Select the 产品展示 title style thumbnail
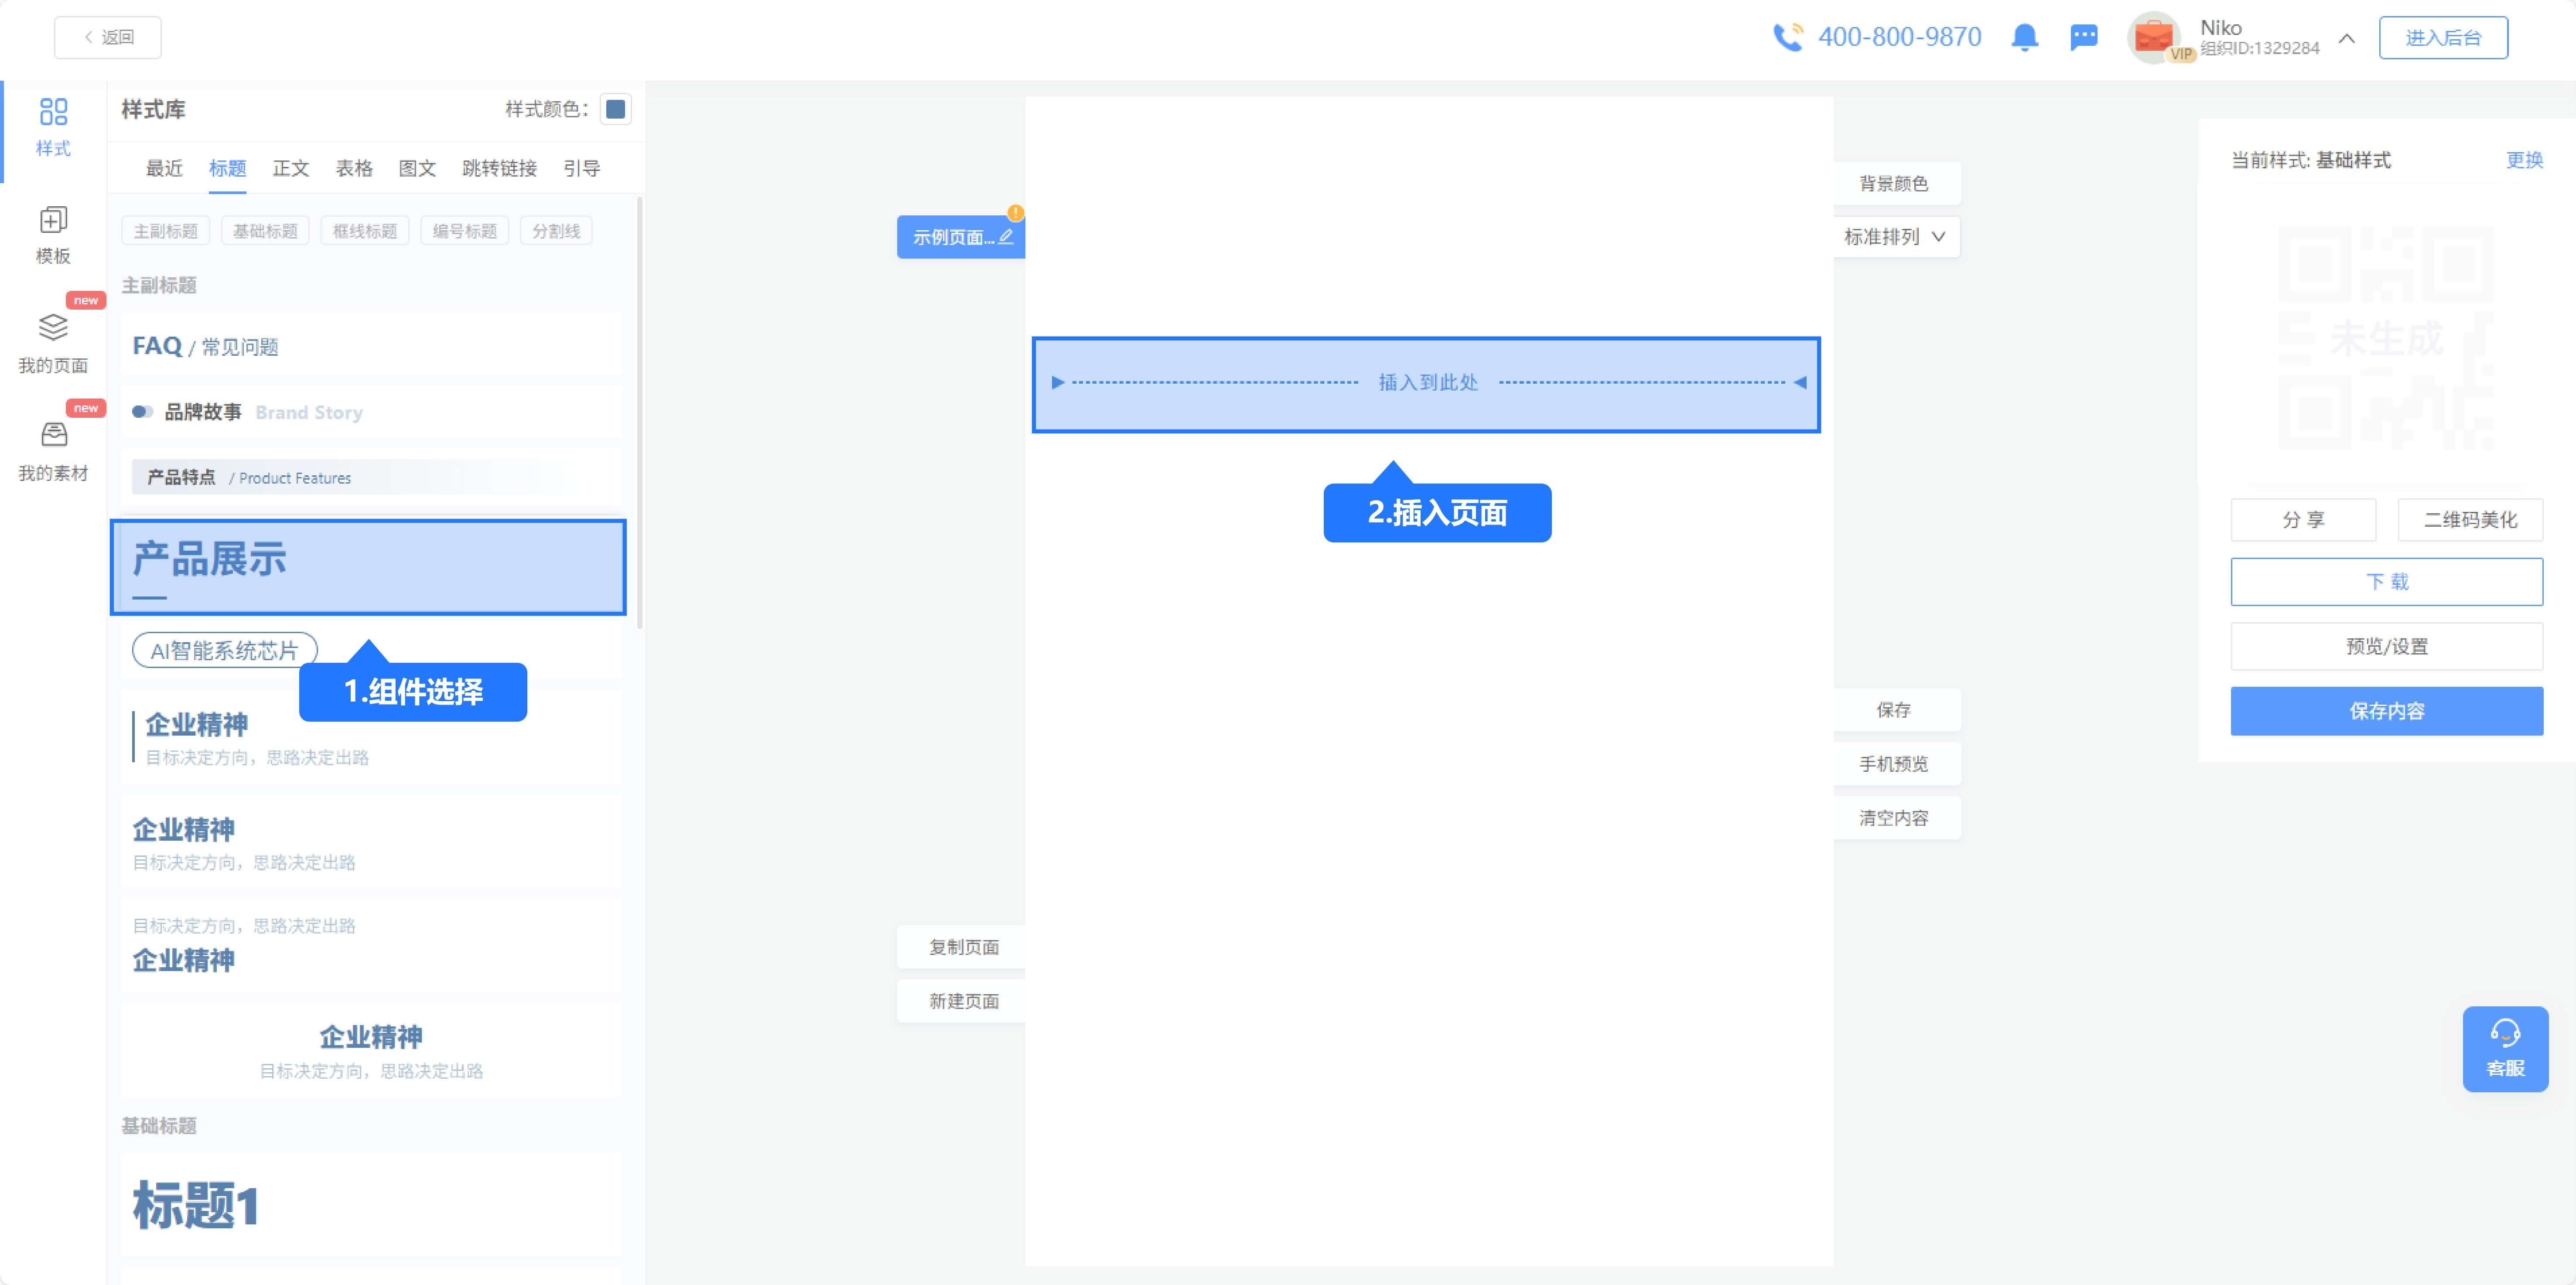 click(x=368, y=566)
